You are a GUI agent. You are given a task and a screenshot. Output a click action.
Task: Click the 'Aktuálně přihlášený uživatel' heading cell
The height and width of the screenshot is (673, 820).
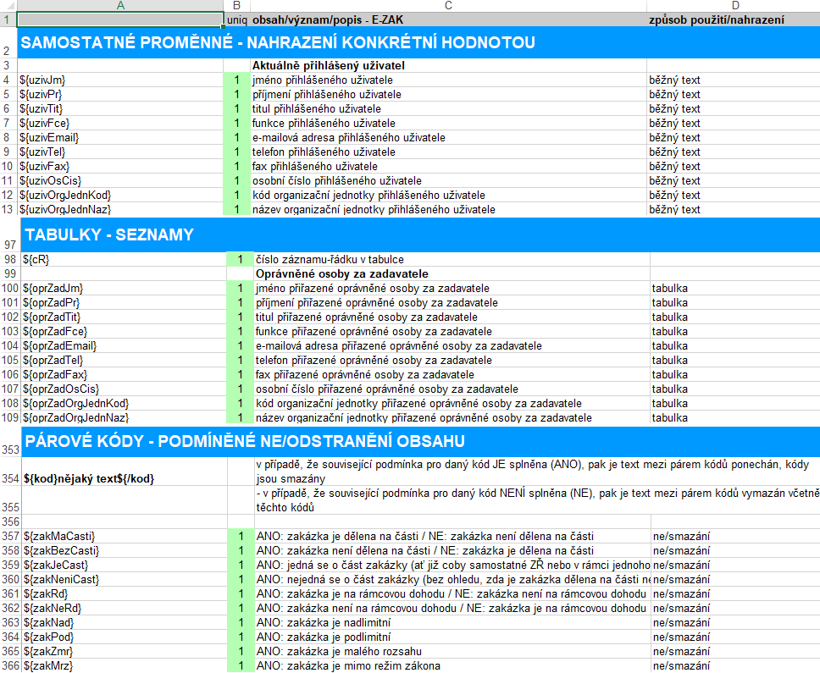(x=447, y=65)
